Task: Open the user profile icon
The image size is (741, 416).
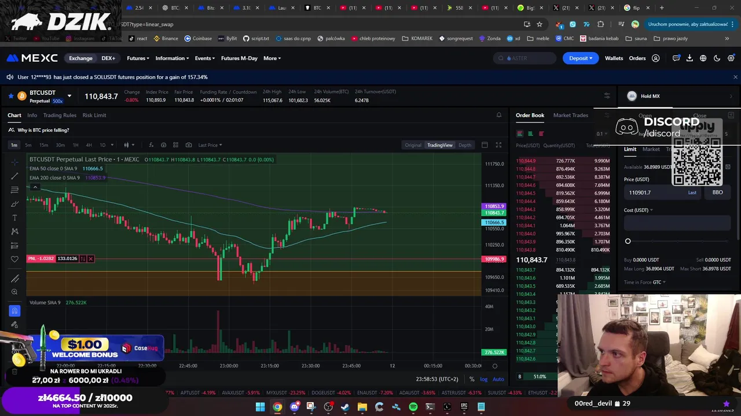Action: 656,58
